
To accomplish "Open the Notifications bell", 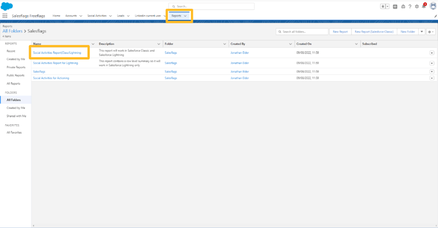I will tap(424, 6).
